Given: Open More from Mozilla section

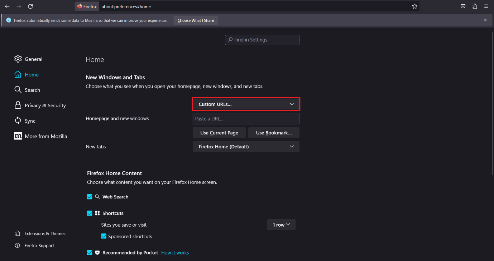Looking at the screenshot, I should tap(46, 136).
